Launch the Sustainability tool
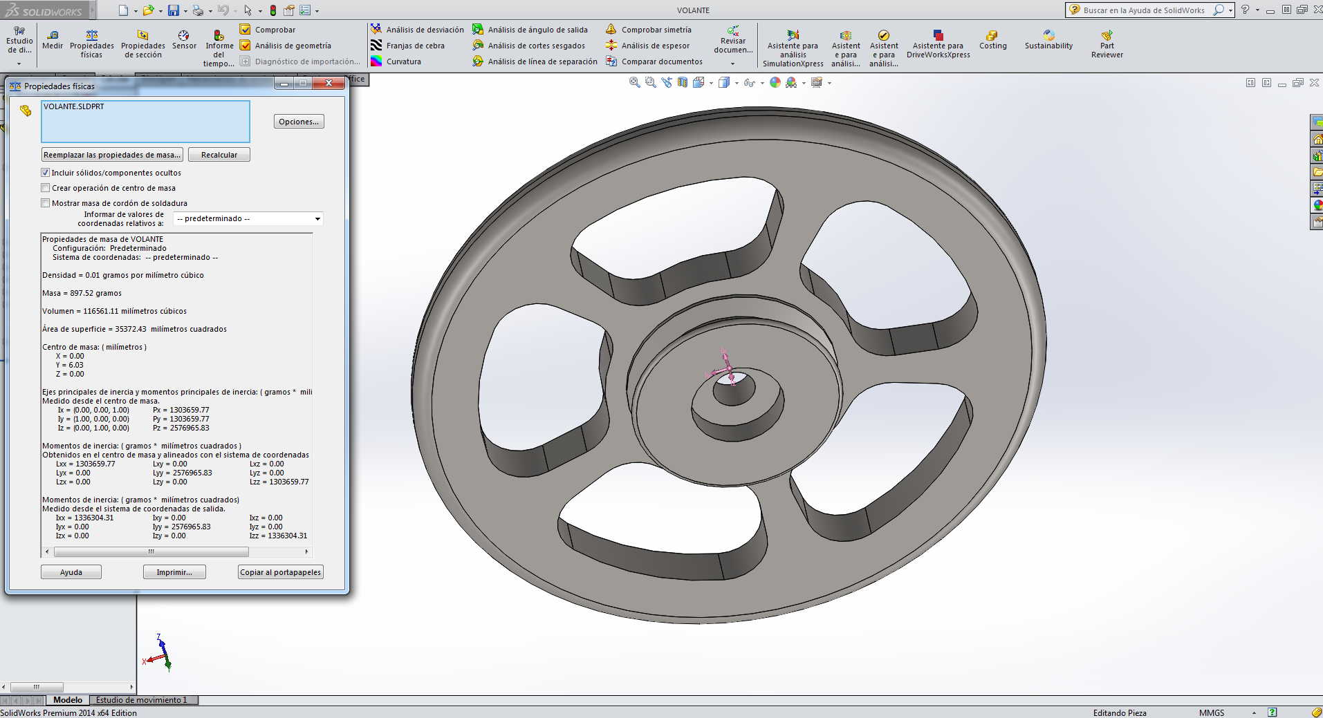 pyautogui.click(x=1048, y=40)
